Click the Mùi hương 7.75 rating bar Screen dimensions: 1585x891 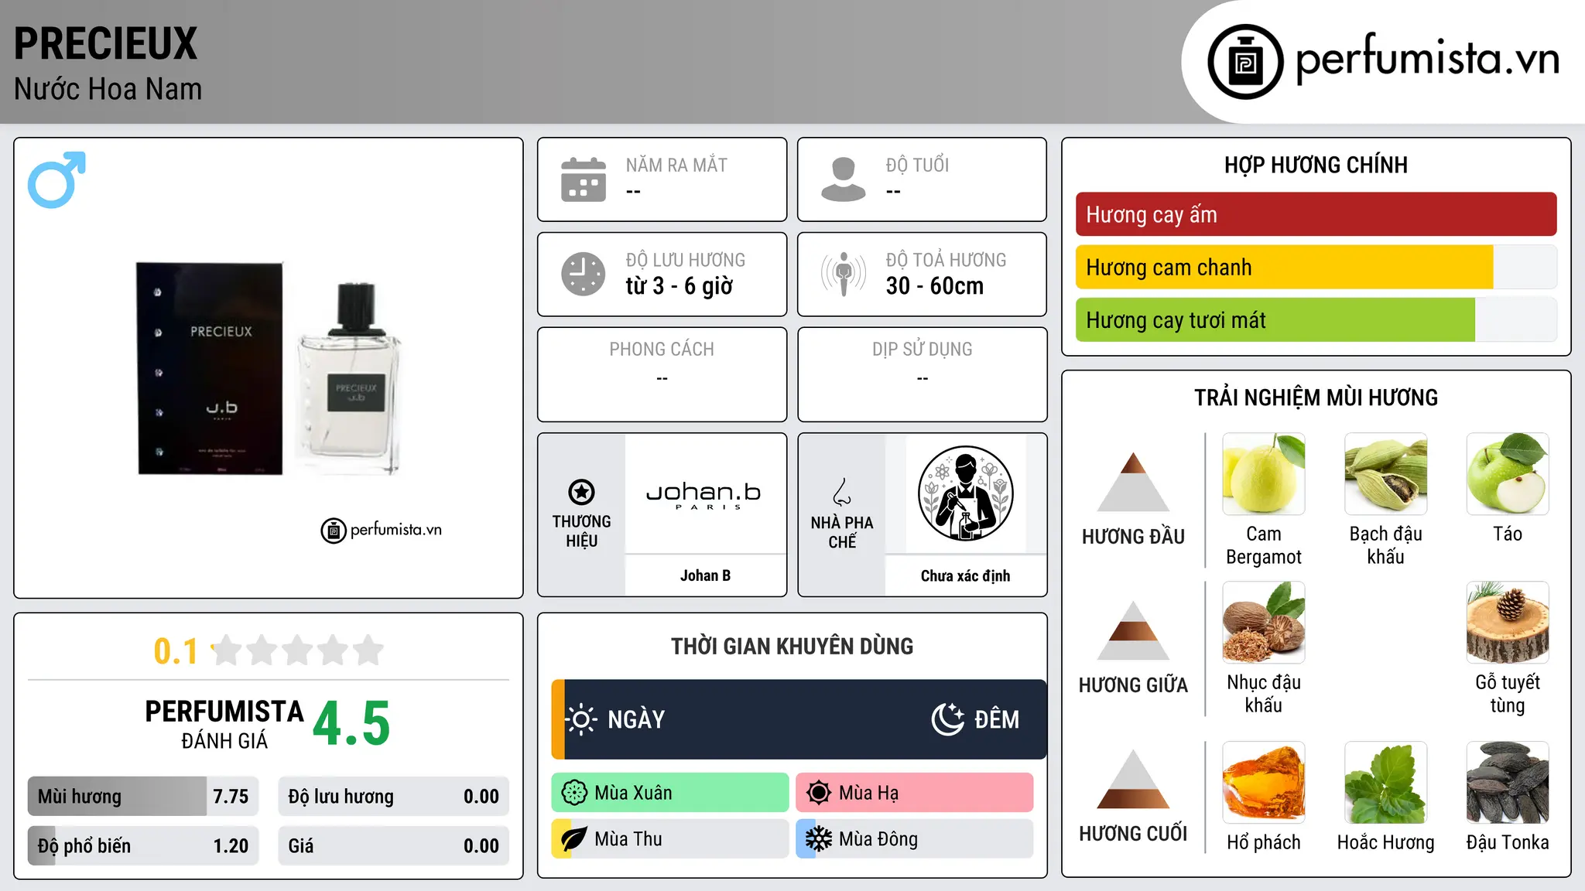point(143,796)
